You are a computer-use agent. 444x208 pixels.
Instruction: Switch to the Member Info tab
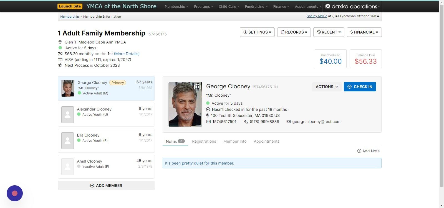[x=235, y=141]
